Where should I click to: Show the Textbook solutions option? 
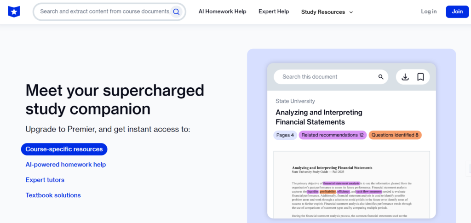pyautogui.click(x=53, y=195)
